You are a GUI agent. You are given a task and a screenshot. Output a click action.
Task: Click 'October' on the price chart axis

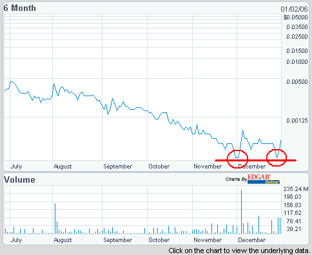159,167
